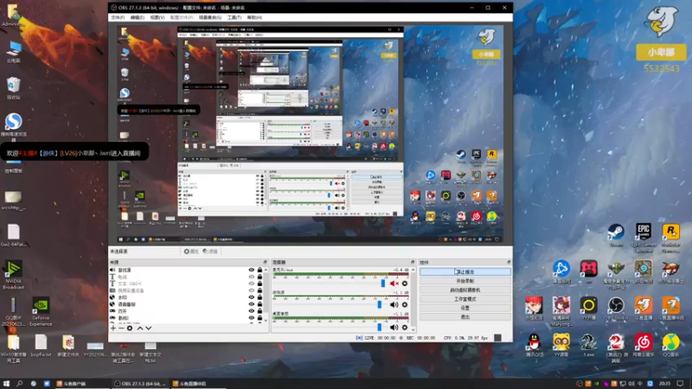Screen dimensions: 692x389
Task: Click the remove source minus icon
Action: click(121, 328)
